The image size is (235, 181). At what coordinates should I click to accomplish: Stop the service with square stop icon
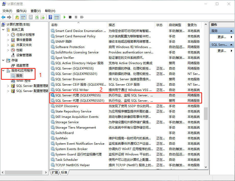pyautogui.click(x=70, y=17)
